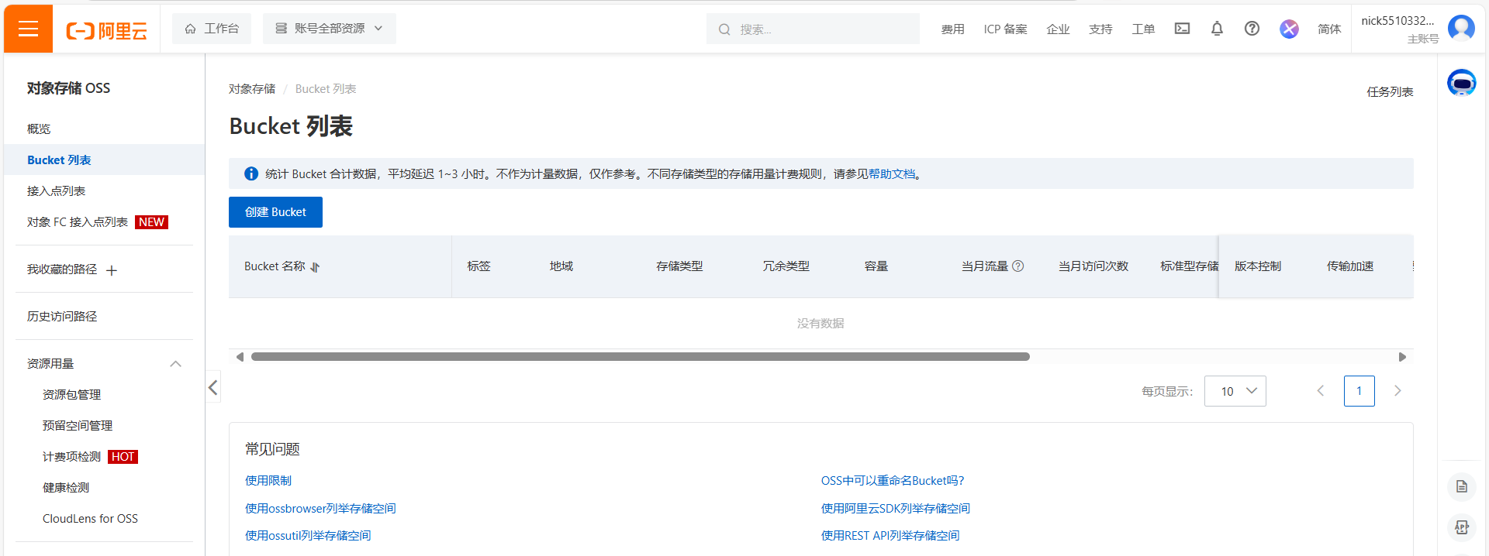Open the 任务列表 link

(1389, 92)
